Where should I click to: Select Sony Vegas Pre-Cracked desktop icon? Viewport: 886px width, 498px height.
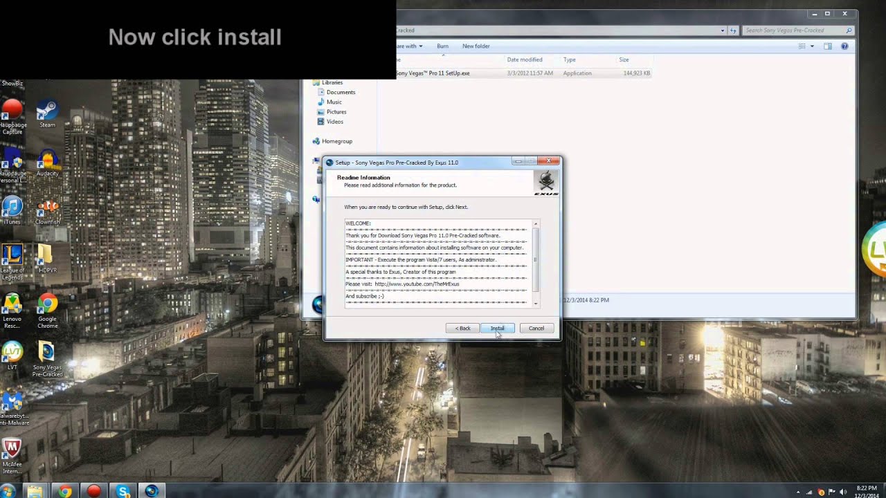(47, 360)
